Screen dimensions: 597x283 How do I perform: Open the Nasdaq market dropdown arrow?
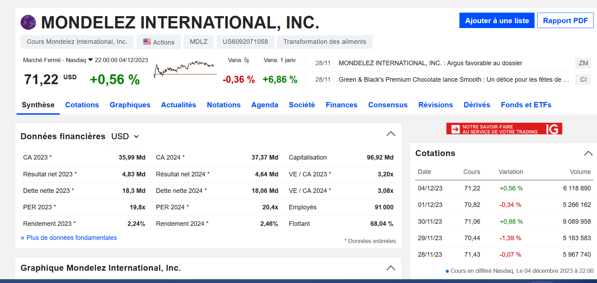[91, 60]
